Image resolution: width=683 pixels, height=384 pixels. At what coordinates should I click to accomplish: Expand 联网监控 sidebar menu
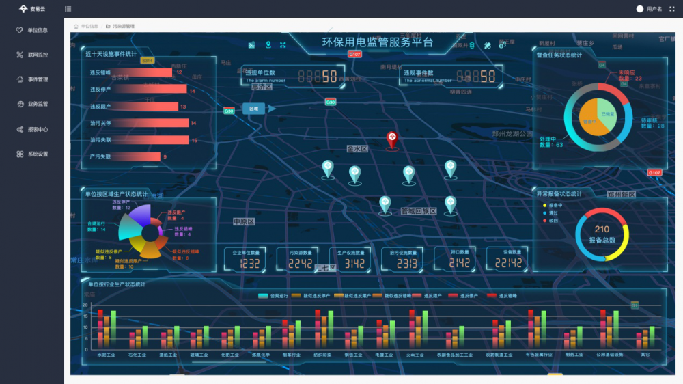tap(33, 55)
